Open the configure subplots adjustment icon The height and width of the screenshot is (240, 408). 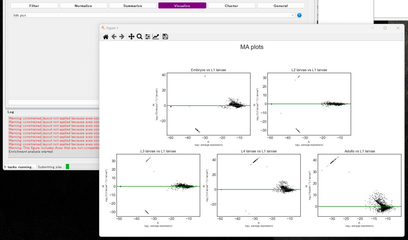point(147,36)
